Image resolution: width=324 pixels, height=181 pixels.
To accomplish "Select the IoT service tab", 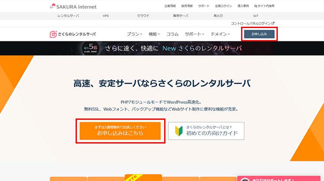I will [256, 16].
